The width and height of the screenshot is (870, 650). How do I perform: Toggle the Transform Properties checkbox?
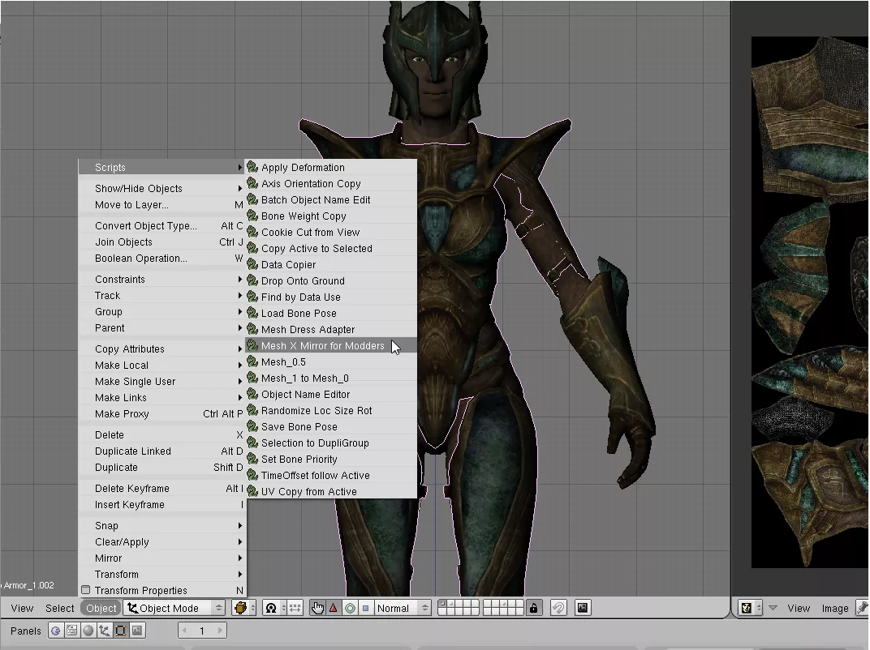pyautogui.click(x=85, y=590)
